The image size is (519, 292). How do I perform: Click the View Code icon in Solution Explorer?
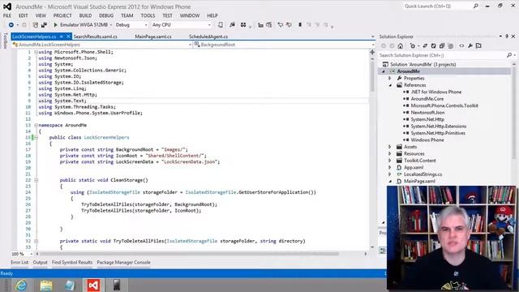coord(461,46)
